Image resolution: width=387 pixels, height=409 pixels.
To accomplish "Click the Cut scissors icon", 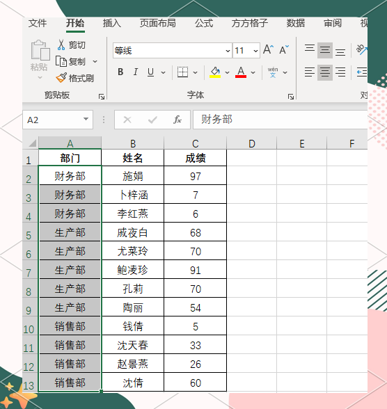I will (61, 45).
